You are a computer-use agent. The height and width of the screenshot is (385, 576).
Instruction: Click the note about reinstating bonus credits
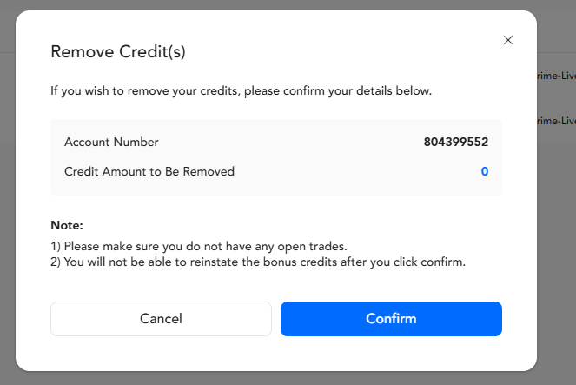[258, 262]
